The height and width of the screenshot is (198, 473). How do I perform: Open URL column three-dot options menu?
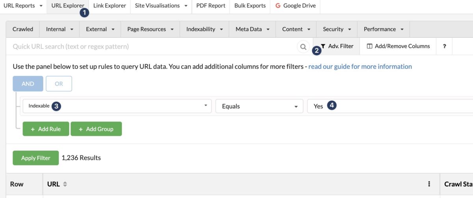[429, 184]
